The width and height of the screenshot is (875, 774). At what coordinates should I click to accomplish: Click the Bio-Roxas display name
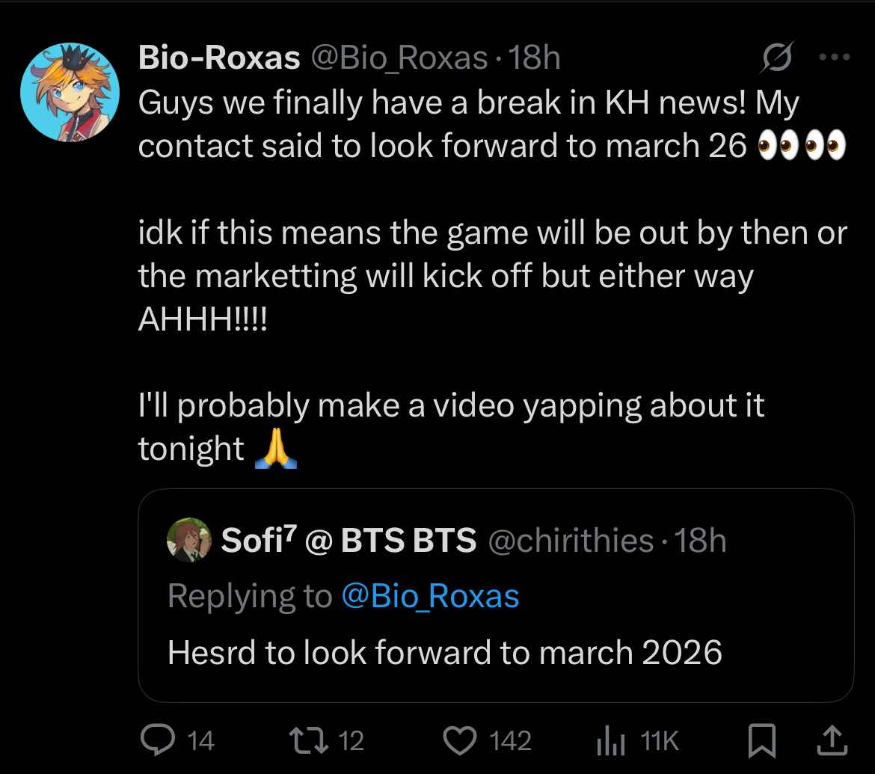(218, 58)
